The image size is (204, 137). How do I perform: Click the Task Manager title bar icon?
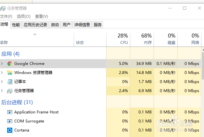pos(3,8)
